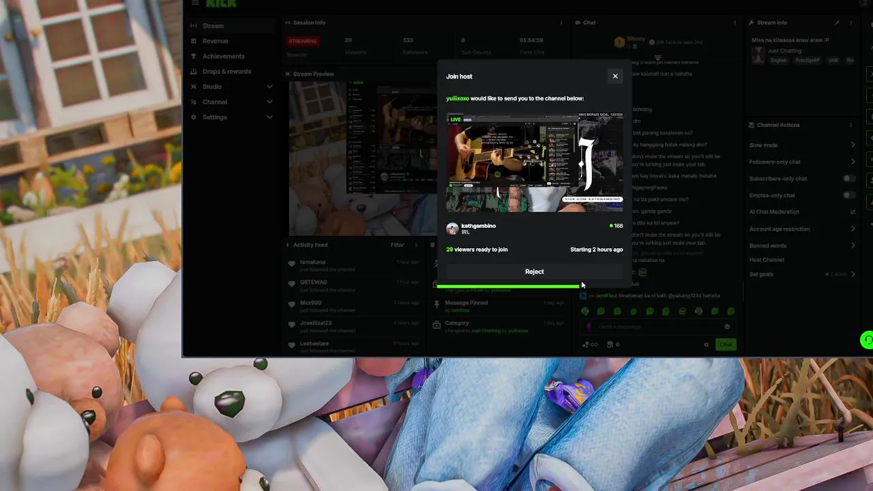Click the Drops & rewards icon
This screenshot has height=491, width=873.
click(x=194, y=71)
